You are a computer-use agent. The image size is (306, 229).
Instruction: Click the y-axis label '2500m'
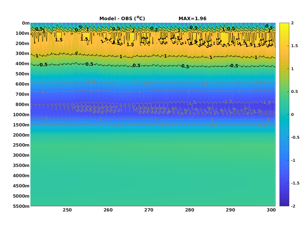click(x=21, y=145)
